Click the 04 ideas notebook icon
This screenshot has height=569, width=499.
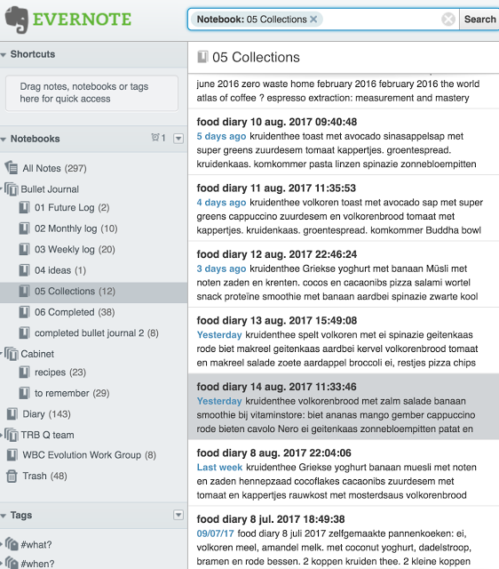click(24, 270)
